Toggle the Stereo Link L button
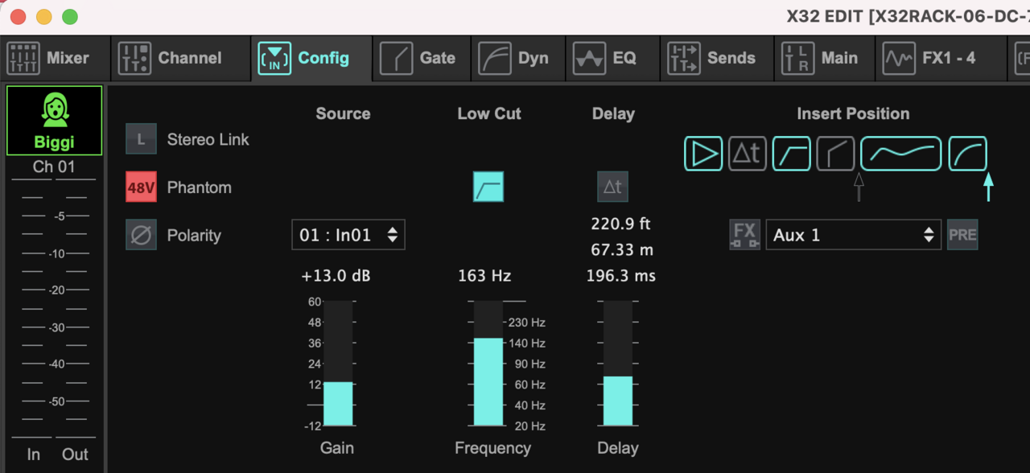The height and width of the screenshot is (473, 1030). click(x=141, y=139)
